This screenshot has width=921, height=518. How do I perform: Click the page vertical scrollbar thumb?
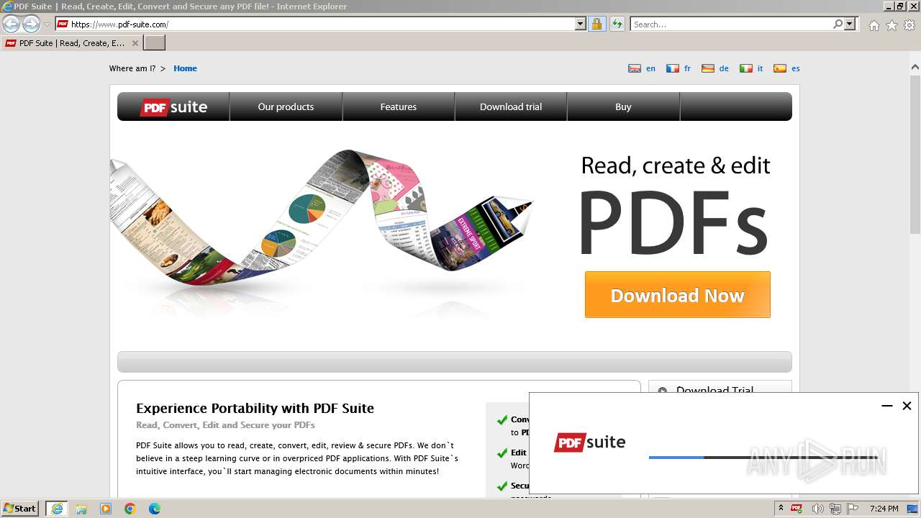[915, 154]
